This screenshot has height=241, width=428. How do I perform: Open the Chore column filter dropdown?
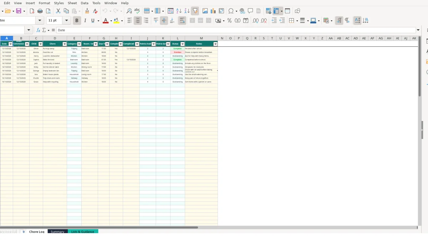point(65,44)
